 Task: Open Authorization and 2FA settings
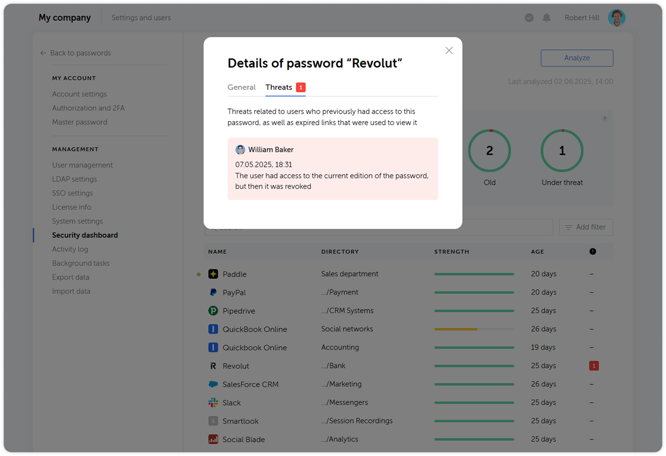click(x=88, y=108)
